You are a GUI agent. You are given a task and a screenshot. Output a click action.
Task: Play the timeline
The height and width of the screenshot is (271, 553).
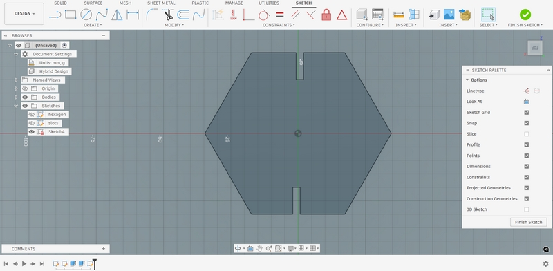24,263
